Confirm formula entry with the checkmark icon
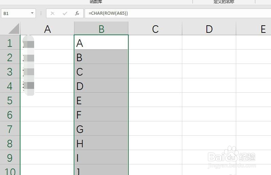The height and width of the screenshot is (175, 271). tap(65, 13)
